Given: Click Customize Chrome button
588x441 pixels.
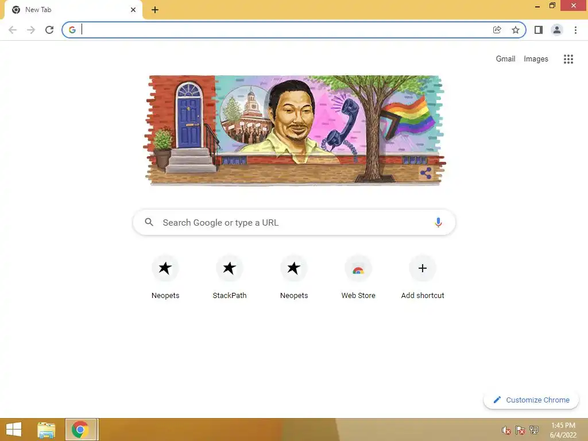Looking at the screenshot, I should click(531, 400).
